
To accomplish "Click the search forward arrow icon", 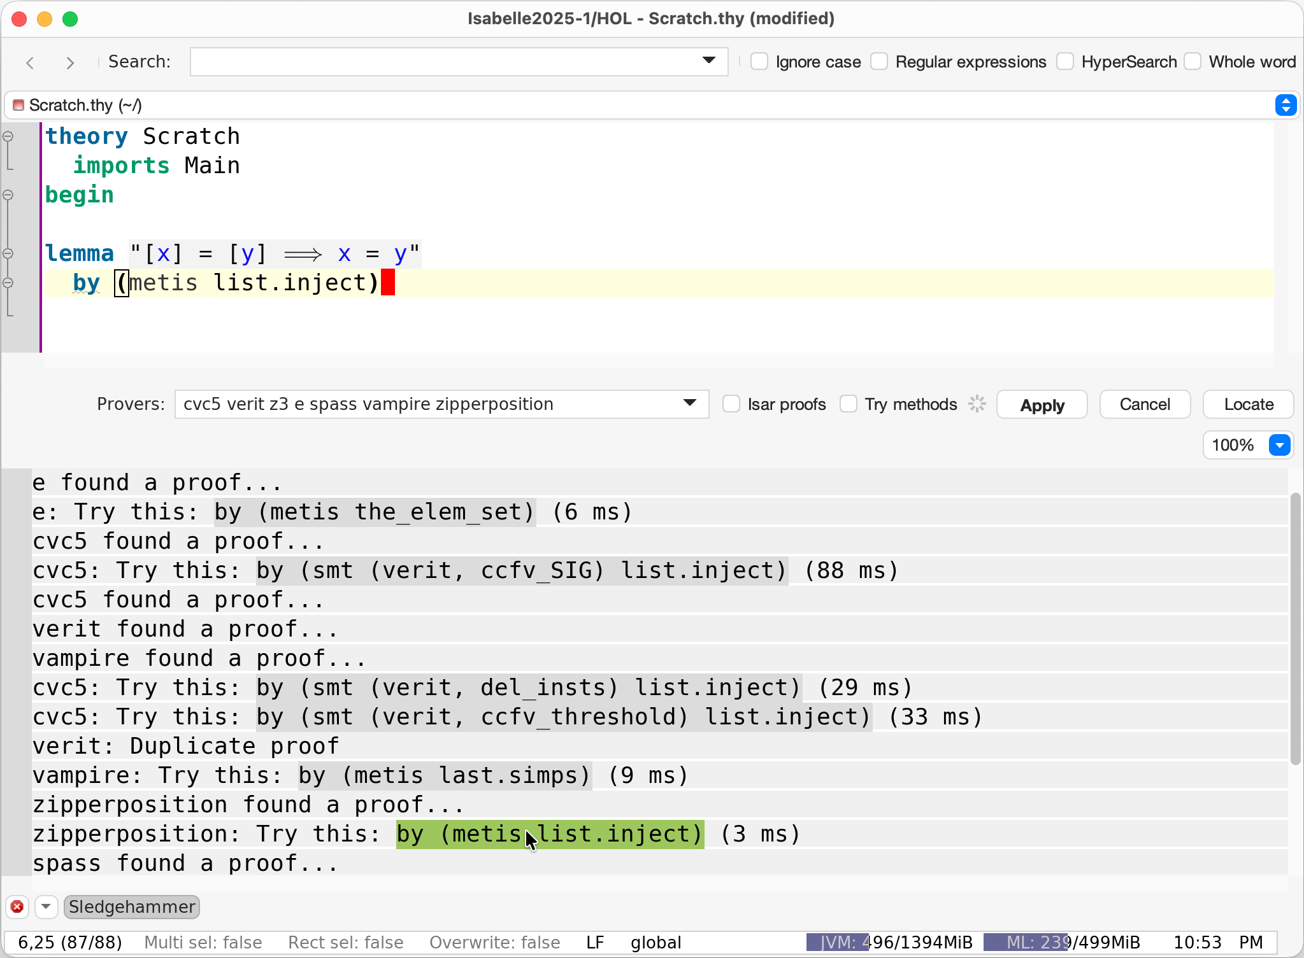I will (x=70, y=62).
